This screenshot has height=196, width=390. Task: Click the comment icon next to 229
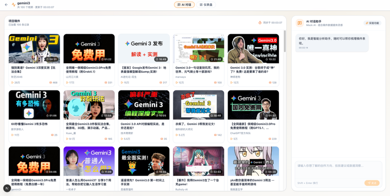[x=270, y=139]
